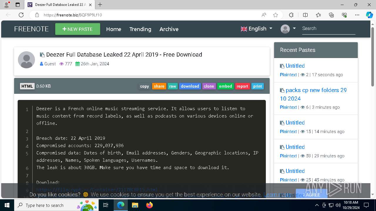The image size is (376, 211).
Task: View the raw paste
Action: (173, 86)
